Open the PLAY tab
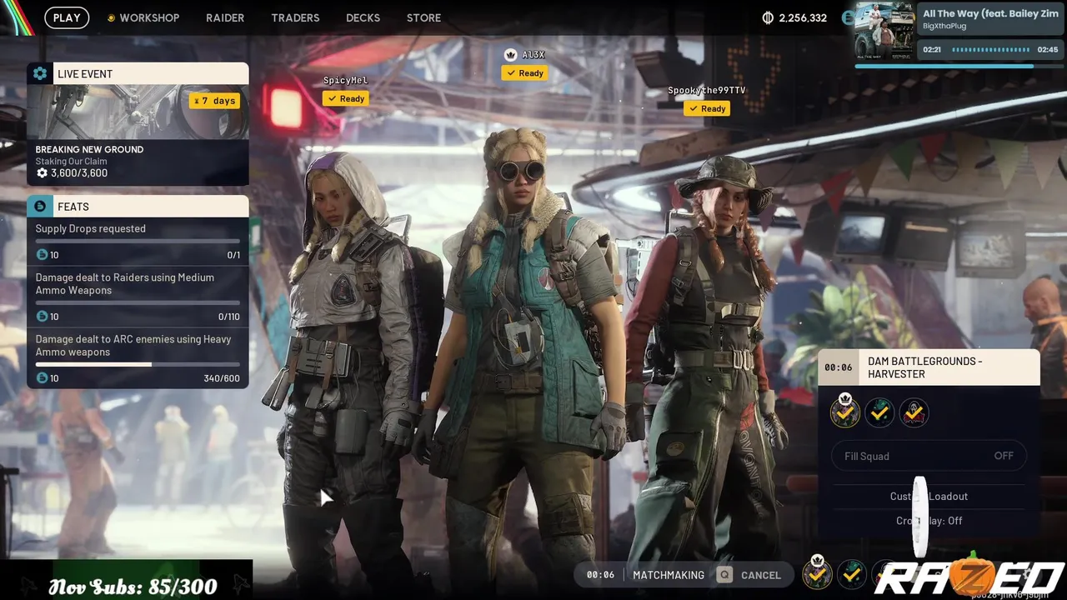This screenshot has width=1067, height=600. [67, 17]
